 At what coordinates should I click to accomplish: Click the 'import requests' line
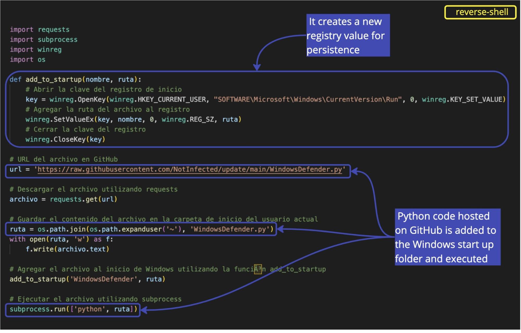[x=40, y=29]
